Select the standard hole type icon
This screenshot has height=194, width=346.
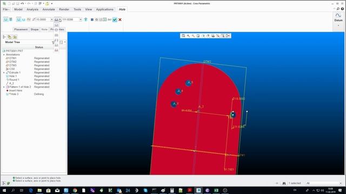coord(11,19)
